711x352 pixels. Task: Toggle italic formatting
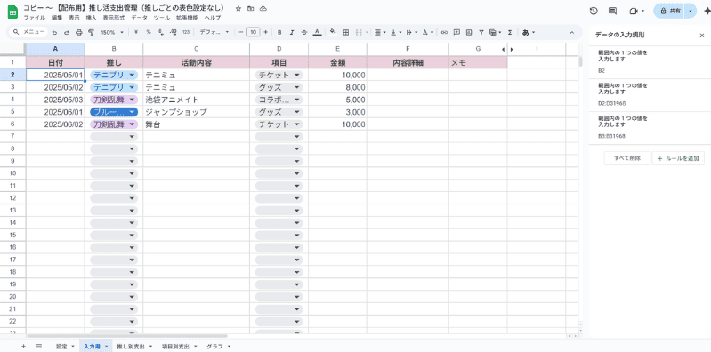coord(292,32)
